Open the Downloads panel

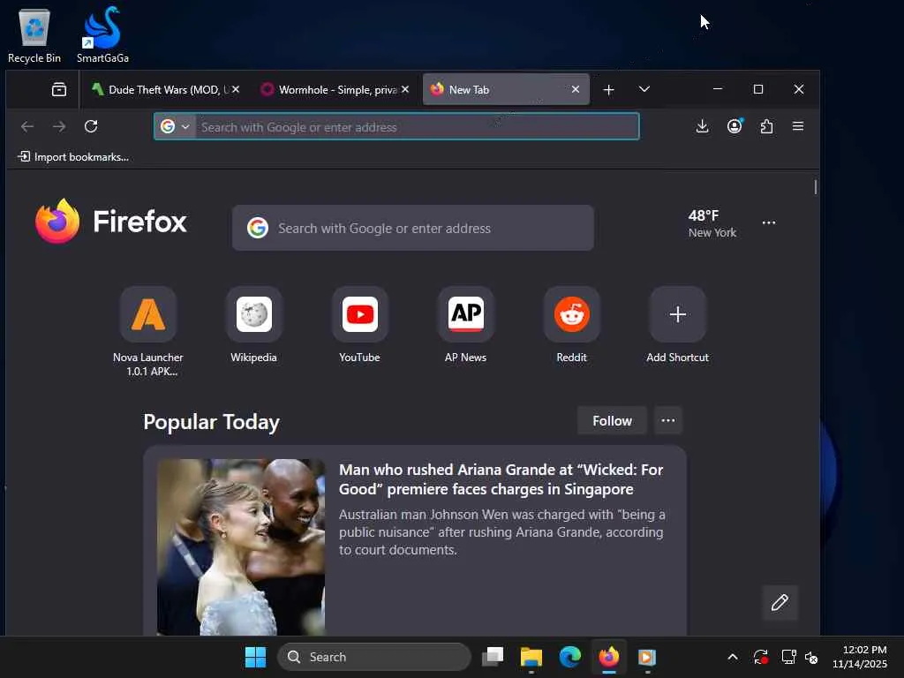[702, 126]
